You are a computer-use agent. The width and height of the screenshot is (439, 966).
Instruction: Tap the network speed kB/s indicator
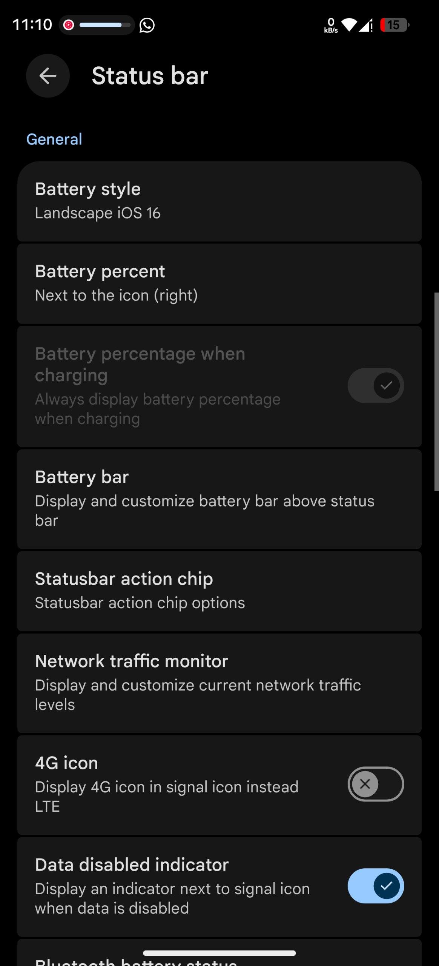[x=331, y=25]
